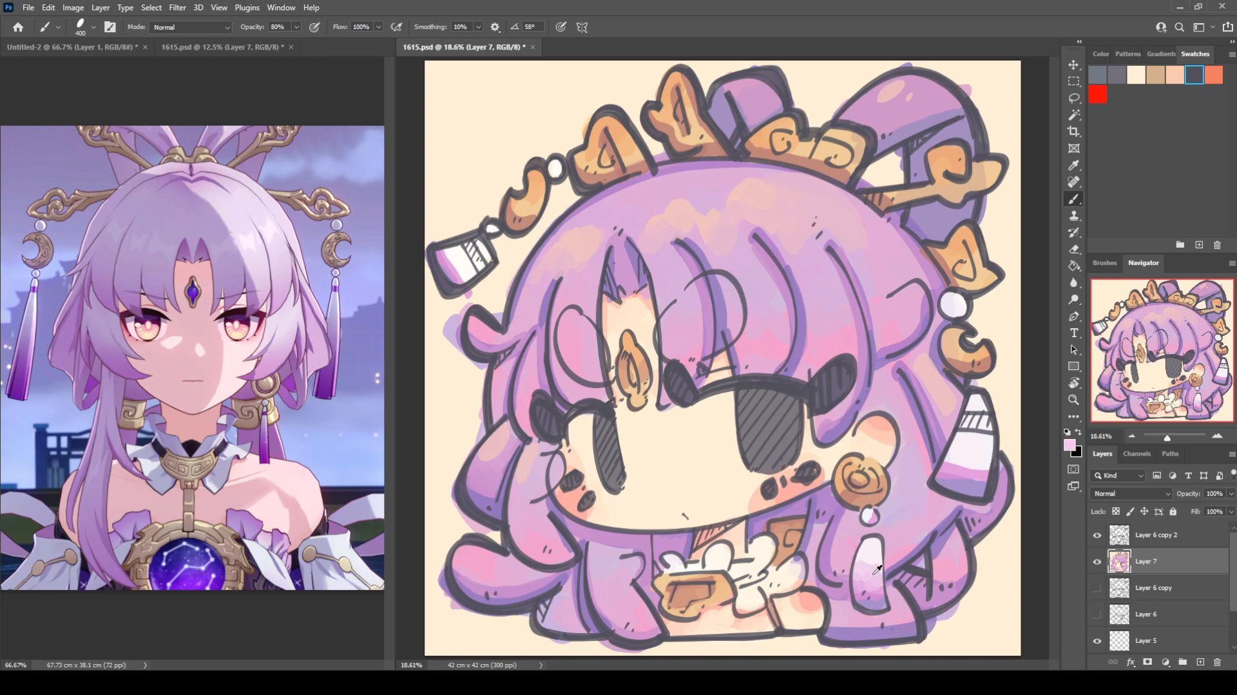Select the Rectangular Marquee tool
This screenshot has height=695, width=1237.
1074,82
